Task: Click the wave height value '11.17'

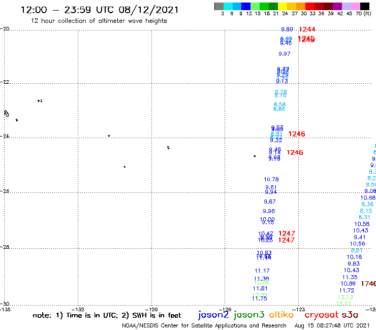Action: pos(262,271)
